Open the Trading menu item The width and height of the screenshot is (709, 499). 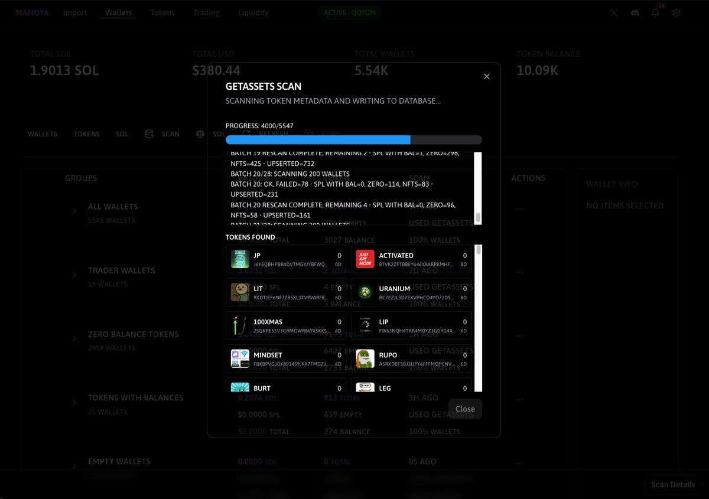[206, 12]
